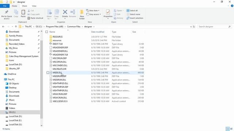Go to OS (C:) in breadcrumb
The height and width of the screenshot is (131, 234).
pyautogui.click(x=39, y=27)
